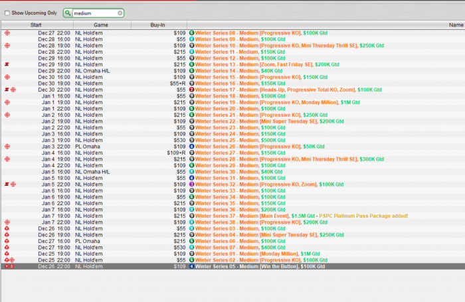Click the spade icon on the Winter Series 03 row
The width and height of the screenshot is (465, 302).
coord(7,228)
